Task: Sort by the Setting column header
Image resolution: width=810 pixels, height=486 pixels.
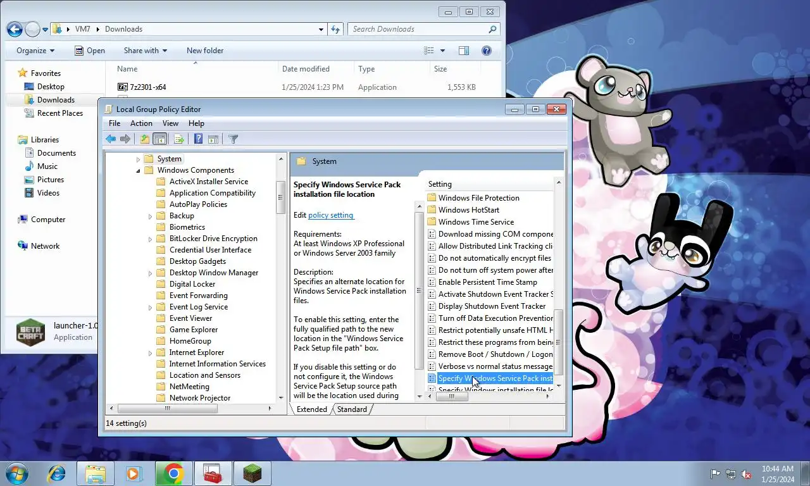Action: 489,184
